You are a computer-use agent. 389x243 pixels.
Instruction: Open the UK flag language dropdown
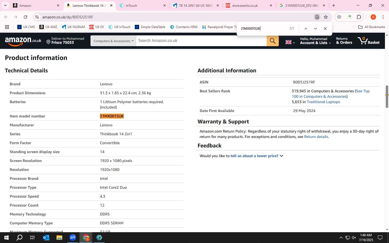tap(290, 42)
